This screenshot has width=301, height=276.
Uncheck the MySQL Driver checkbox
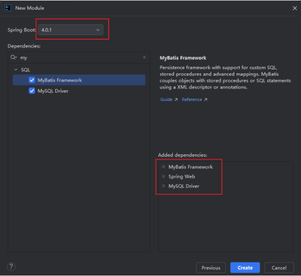point(32,91)
